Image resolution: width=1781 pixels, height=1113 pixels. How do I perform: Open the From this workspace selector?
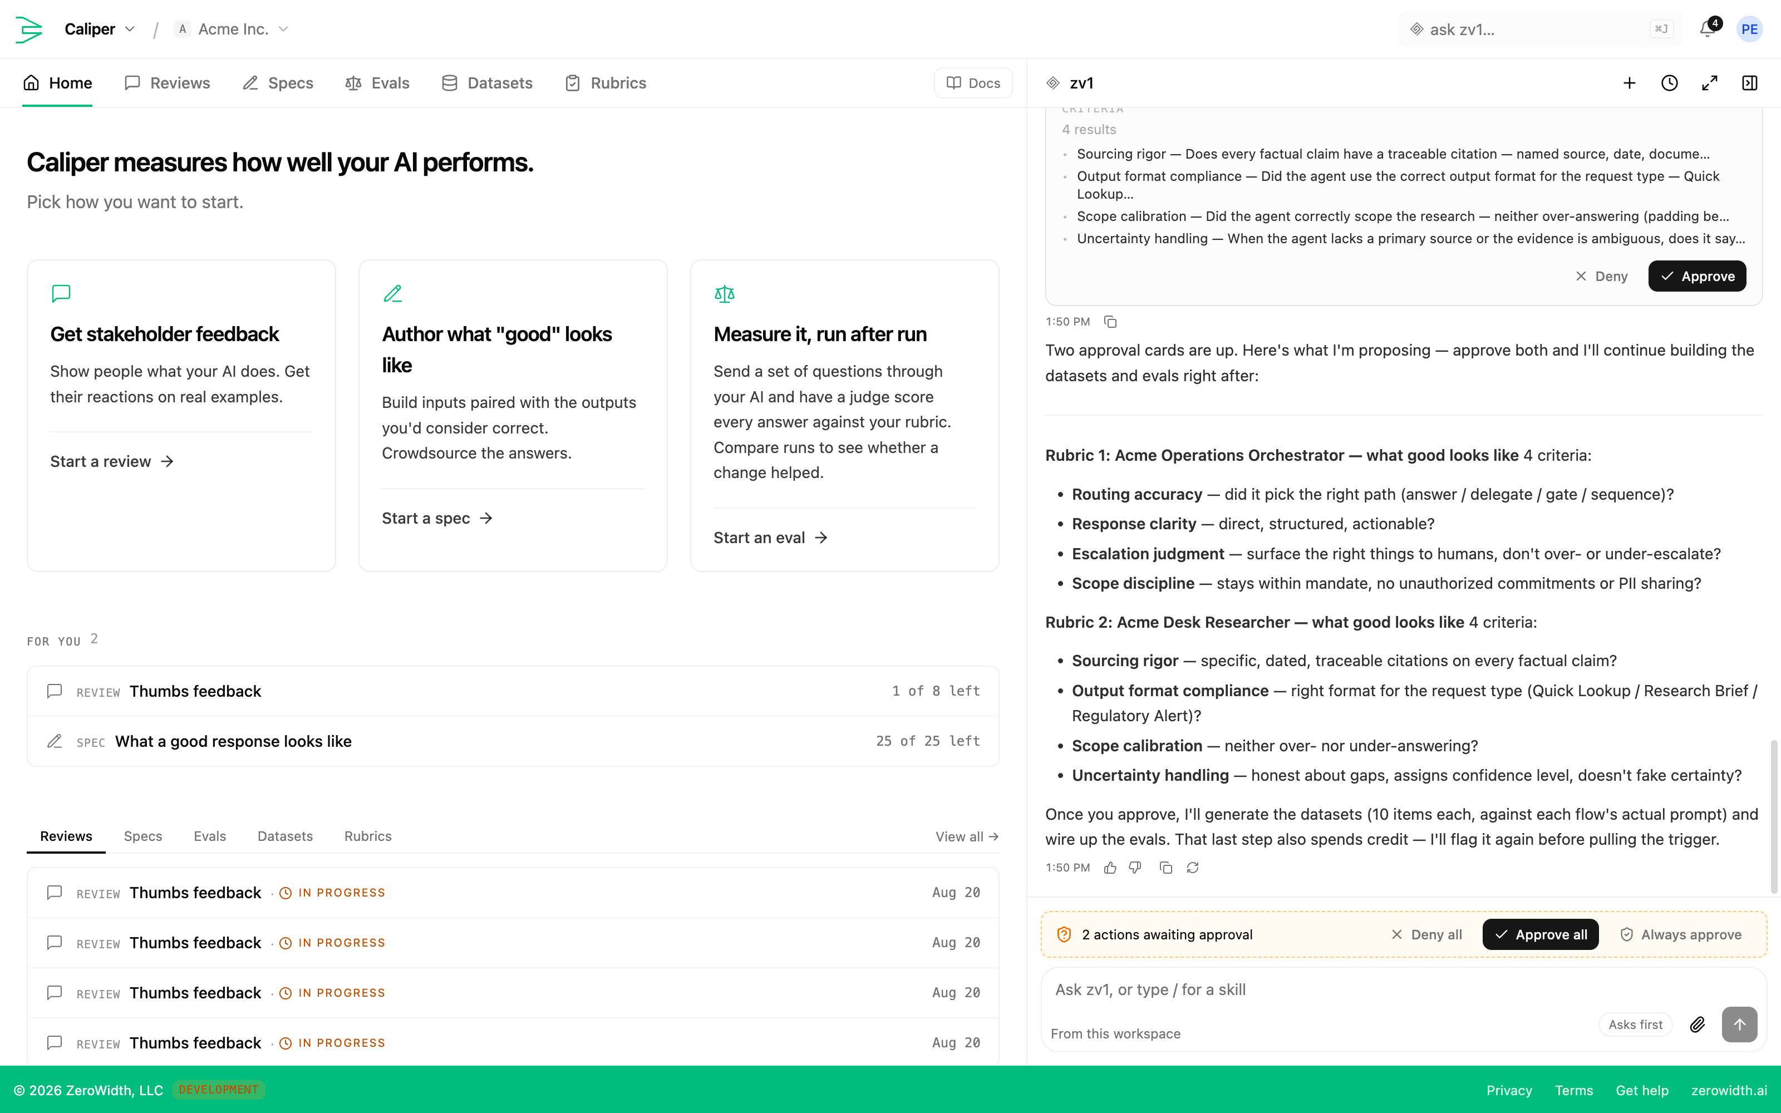[1116, 1033]
